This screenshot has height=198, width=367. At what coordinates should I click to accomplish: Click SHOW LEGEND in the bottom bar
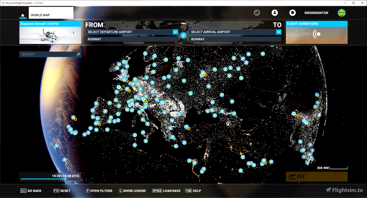(132, 191)
